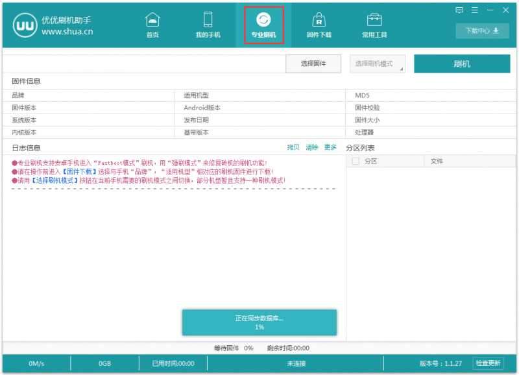Open the 我的手机 phone icon
Viewport: 519px width, 375px height.
pyautogui.click(x=208, y=19)
